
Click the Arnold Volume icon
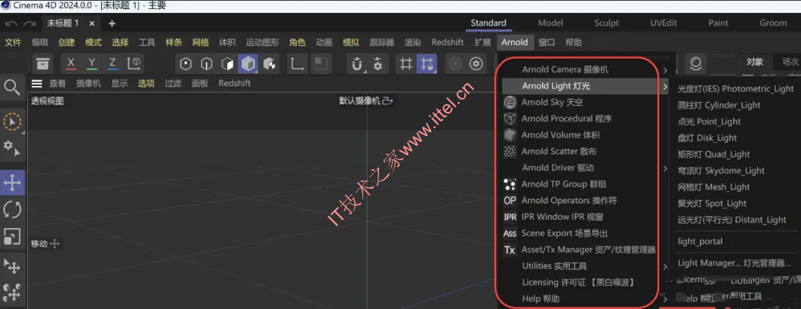point(510,135)
